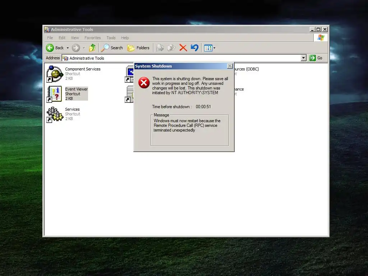Maximize the Administrative Tools window
The height and width of the screenshot is (276, 368).
[x=318, y=29]
